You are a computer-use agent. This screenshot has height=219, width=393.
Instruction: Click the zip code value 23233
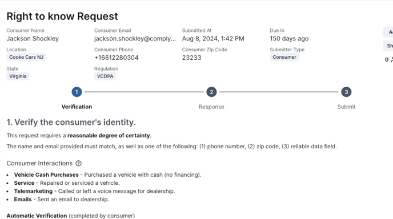pos(192,58)
